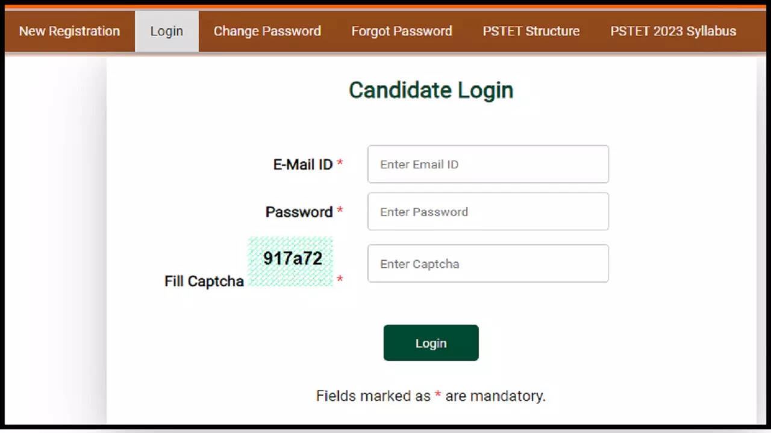Image resolution: width=771 pixels, height=433 pixels.
Task: Click the red asterisk beside Password label
Action: click(x=340, y=210)
